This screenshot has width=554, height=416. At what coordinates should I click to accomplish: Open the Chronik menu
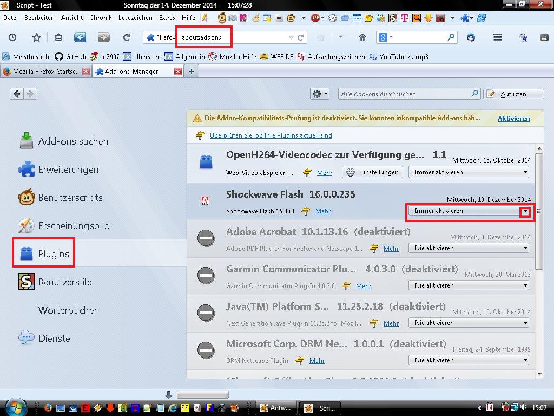coord(100,18)
